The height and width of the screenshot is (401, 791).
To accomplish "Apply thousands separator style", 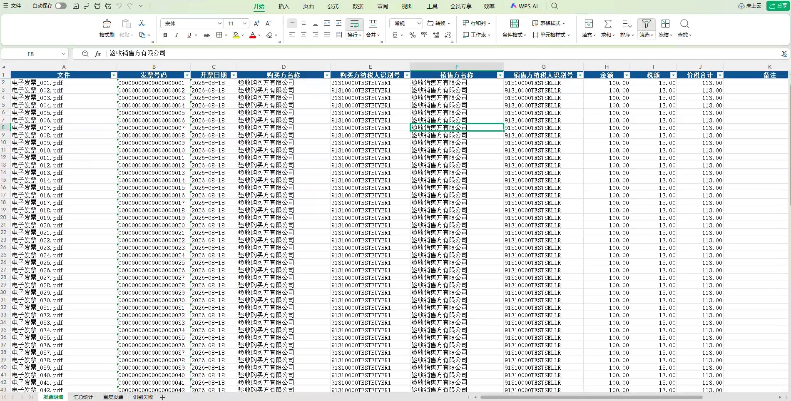I will [x=424, y=35].
